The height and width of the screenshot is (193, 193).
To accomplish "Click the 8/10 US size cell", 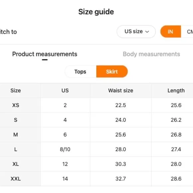I will (x=65, y=149).
